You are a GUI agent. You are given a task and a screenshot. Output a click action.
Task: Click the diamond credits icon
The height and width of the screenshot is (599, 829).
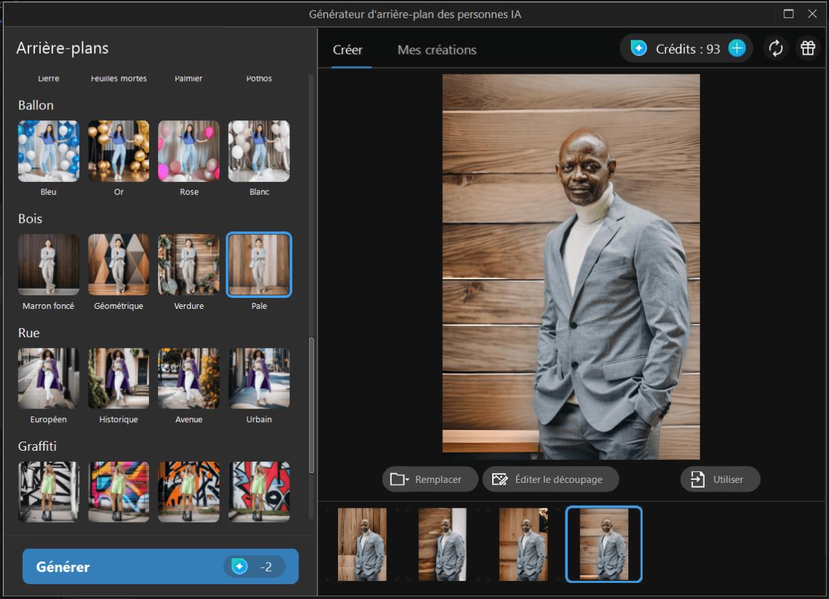point(638,48)
